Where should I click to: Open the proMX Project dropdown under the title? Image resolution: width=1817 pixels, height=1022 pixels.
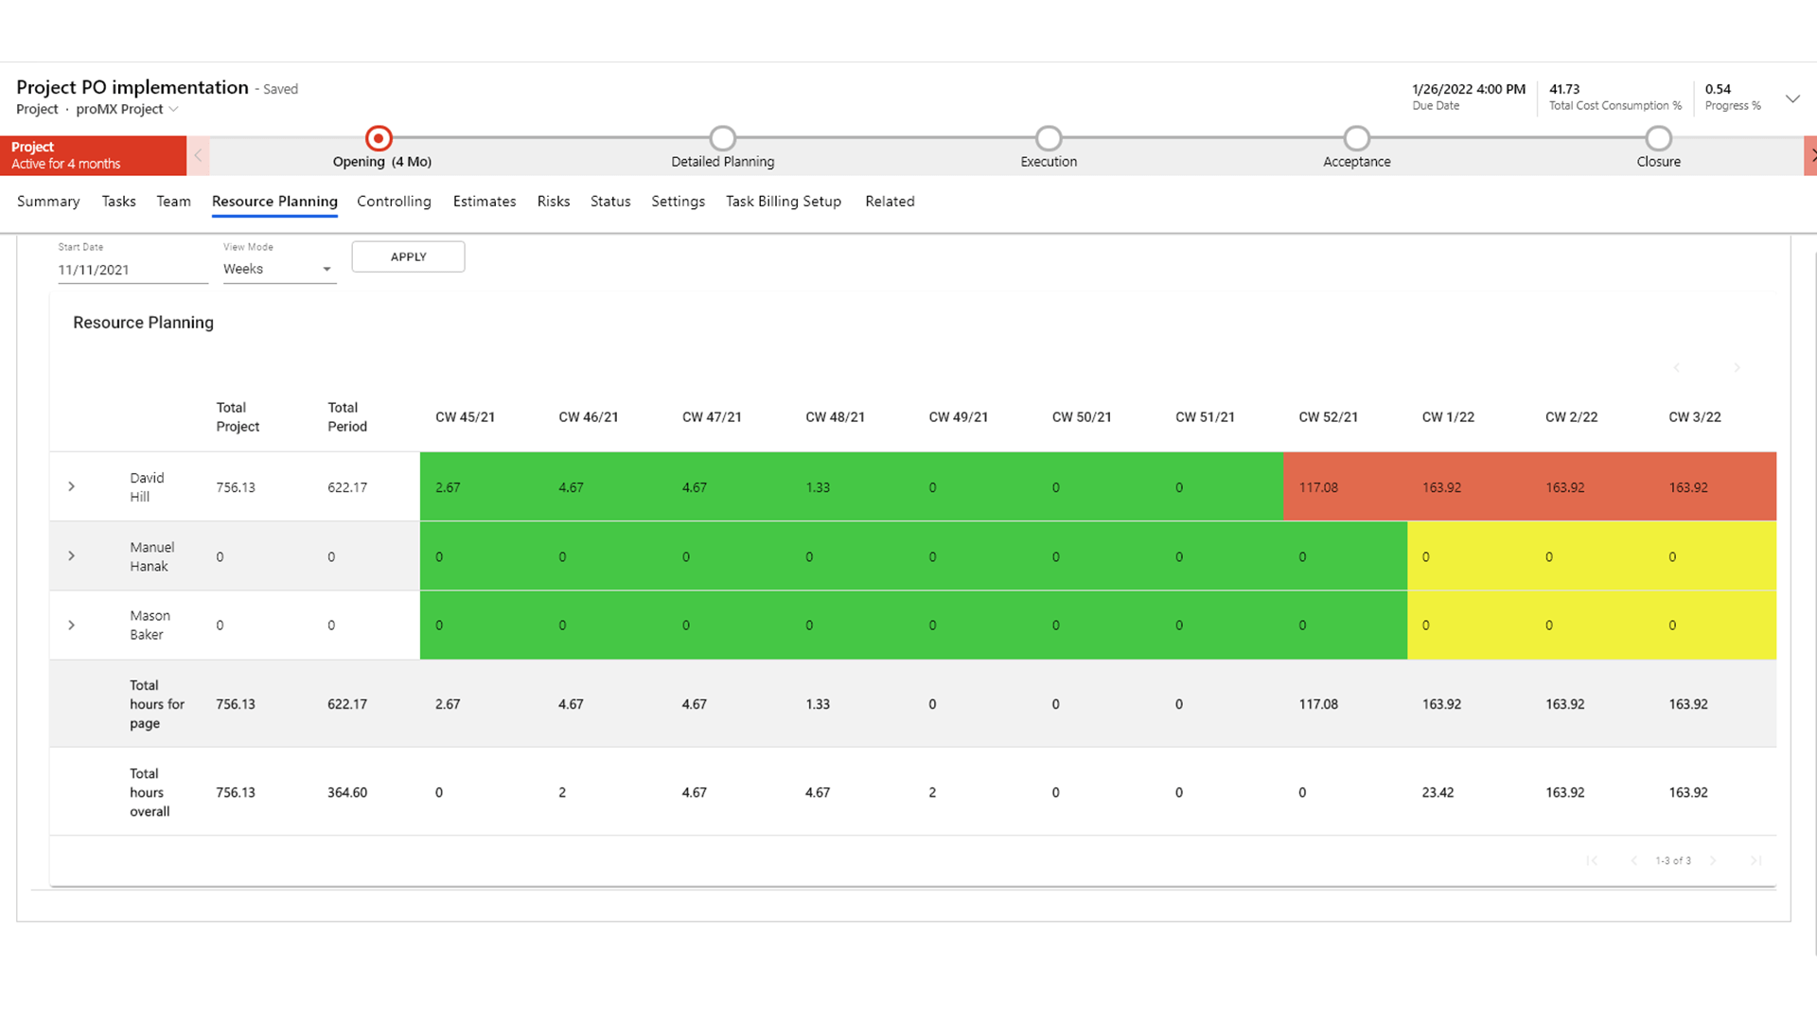(x=173, y=109)
